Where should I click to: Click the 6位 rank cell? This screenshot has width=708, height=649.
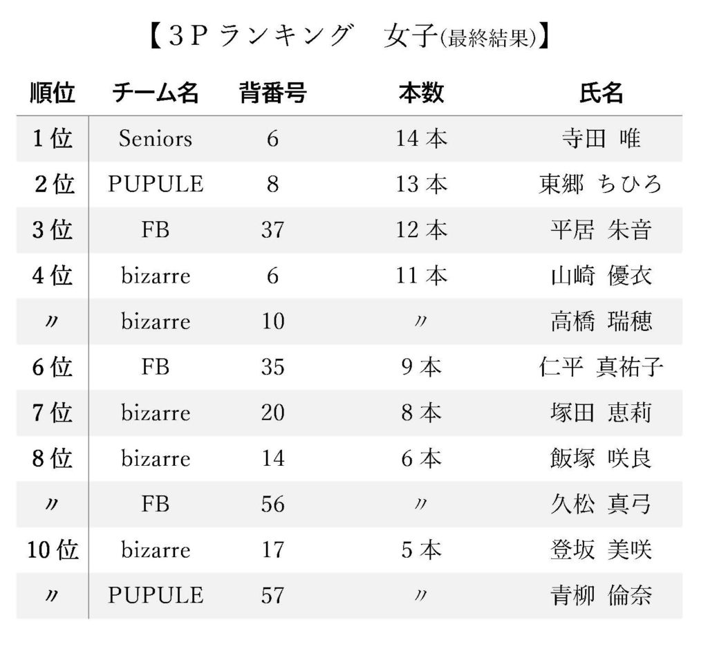[x=53, y=367]
